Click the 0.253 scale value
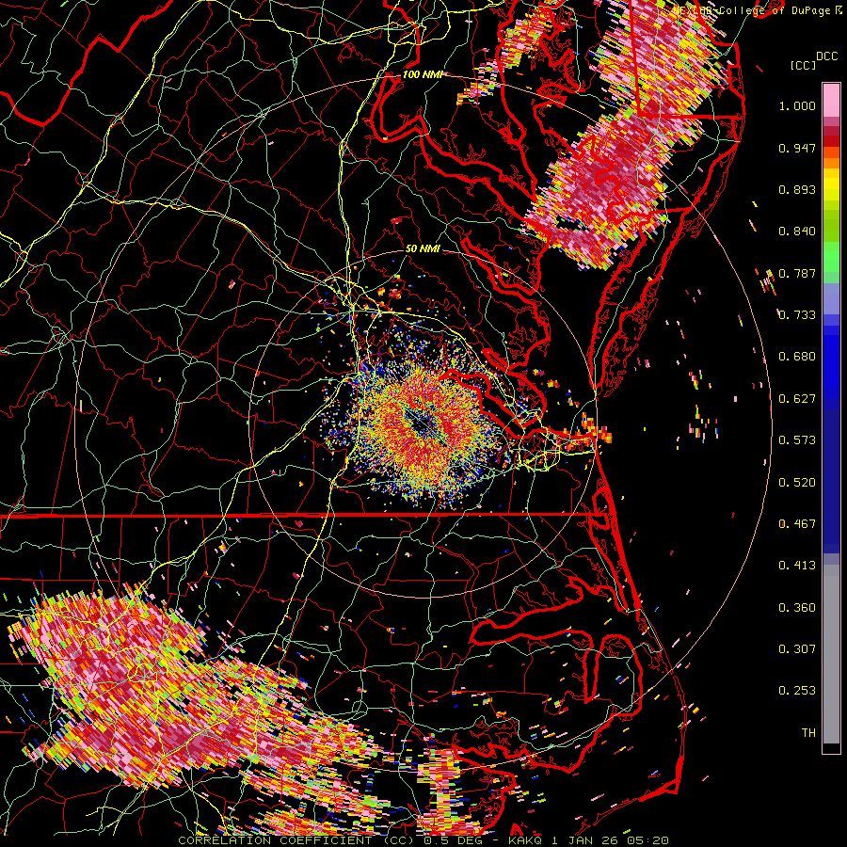The image size is (847, 847). point(797,691)
